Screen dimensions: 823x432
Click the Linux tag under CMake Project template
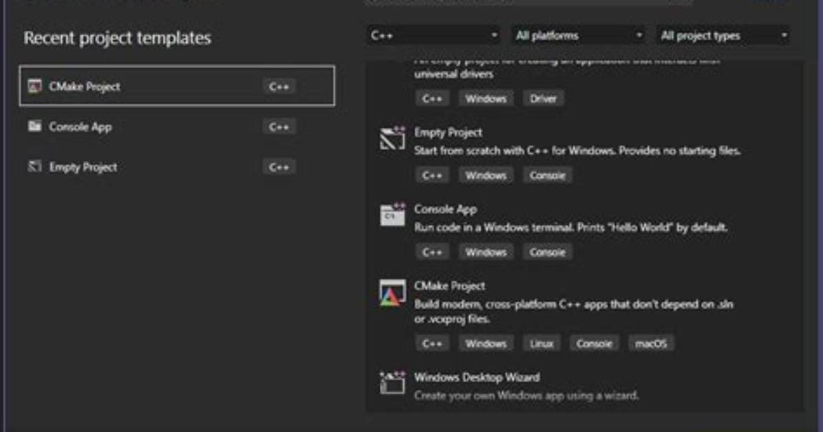(x=541, y=343)
